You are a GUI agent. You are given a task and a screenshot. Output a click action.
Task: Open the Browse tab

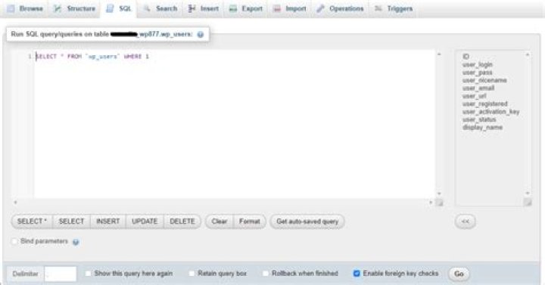coord(25,8)
